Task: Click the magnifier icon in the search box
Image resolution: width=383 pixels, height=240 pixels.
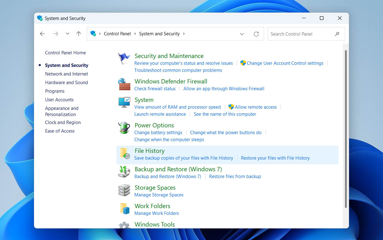Action: 337,34
